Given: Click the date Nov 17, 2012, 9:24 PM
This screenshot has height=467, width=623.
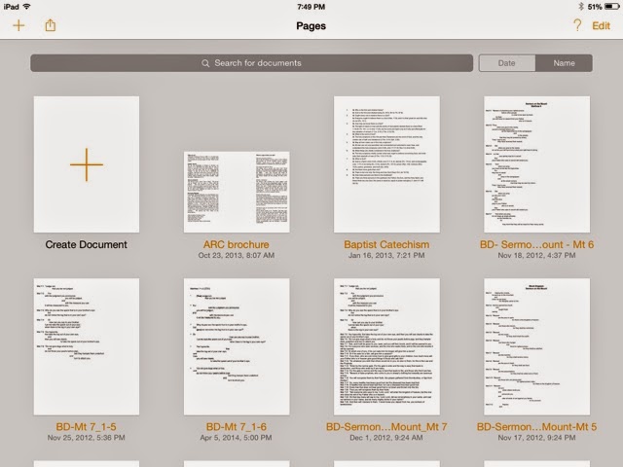Looking at the screenshot, I should coord(536,438).
